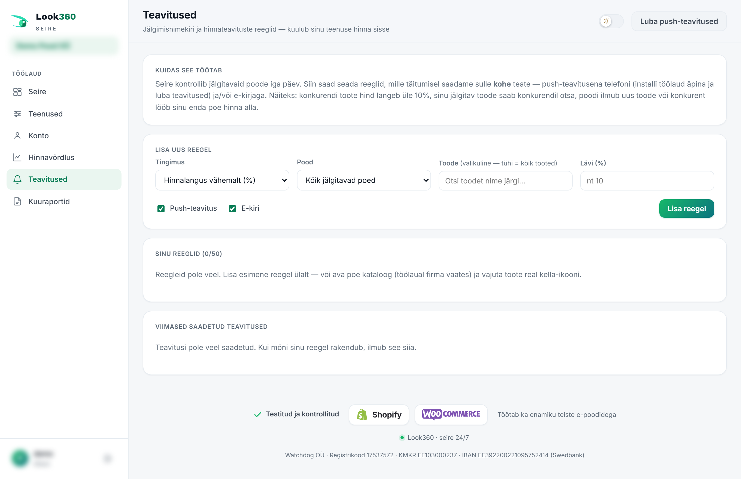This screenshot has width=741, height=479.
Task: Click the Konto person icon
Action: (17, 136)
